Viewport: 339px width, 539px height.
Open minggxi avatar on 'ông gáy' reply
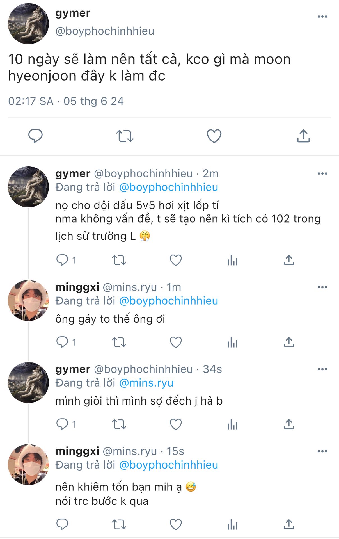pos(28,300)
